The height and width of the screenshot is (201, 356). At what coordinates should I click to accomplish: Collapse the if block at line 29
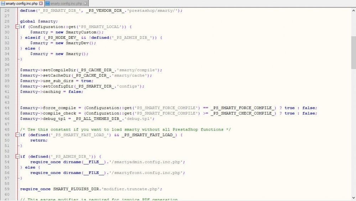[x=17, y=27]
